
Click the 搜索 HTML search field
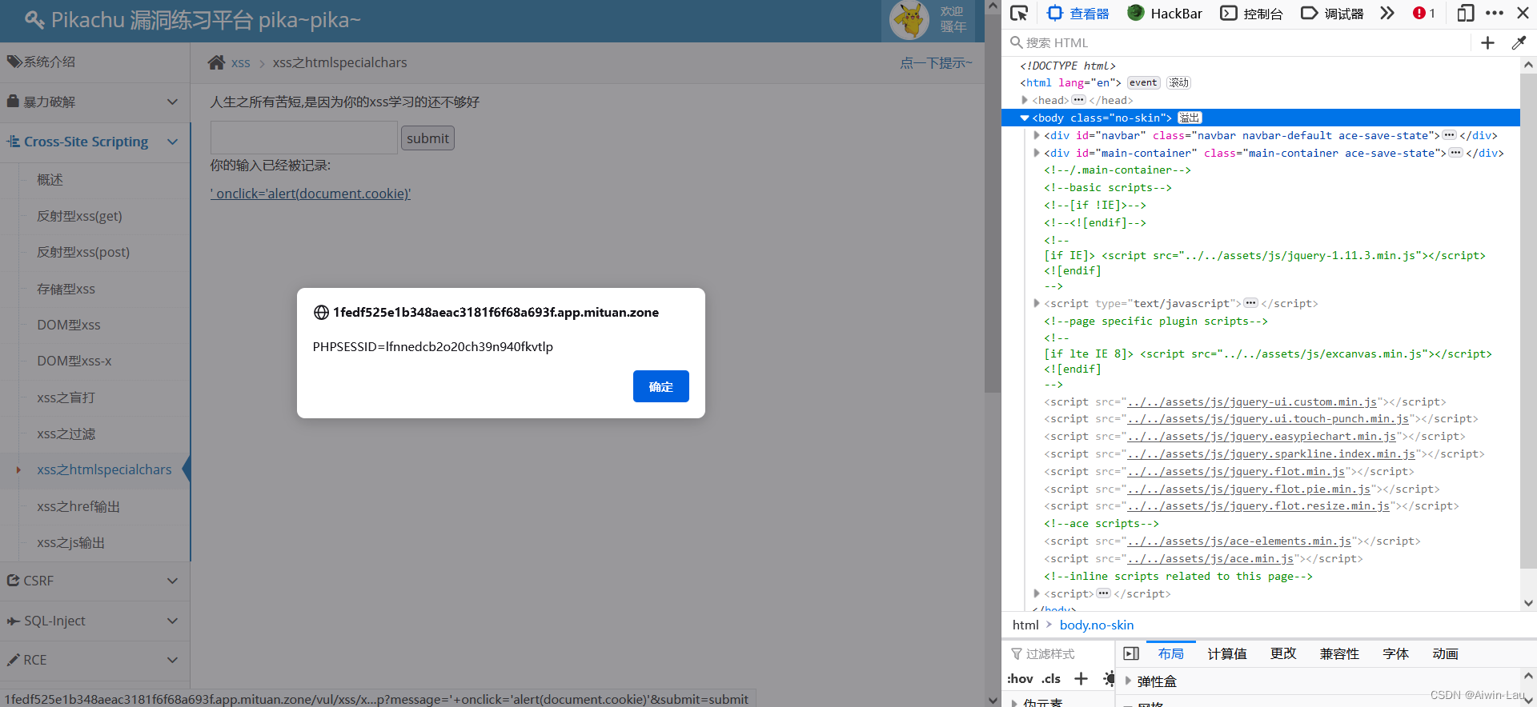pyautogui.click(x=1237, y=42)
